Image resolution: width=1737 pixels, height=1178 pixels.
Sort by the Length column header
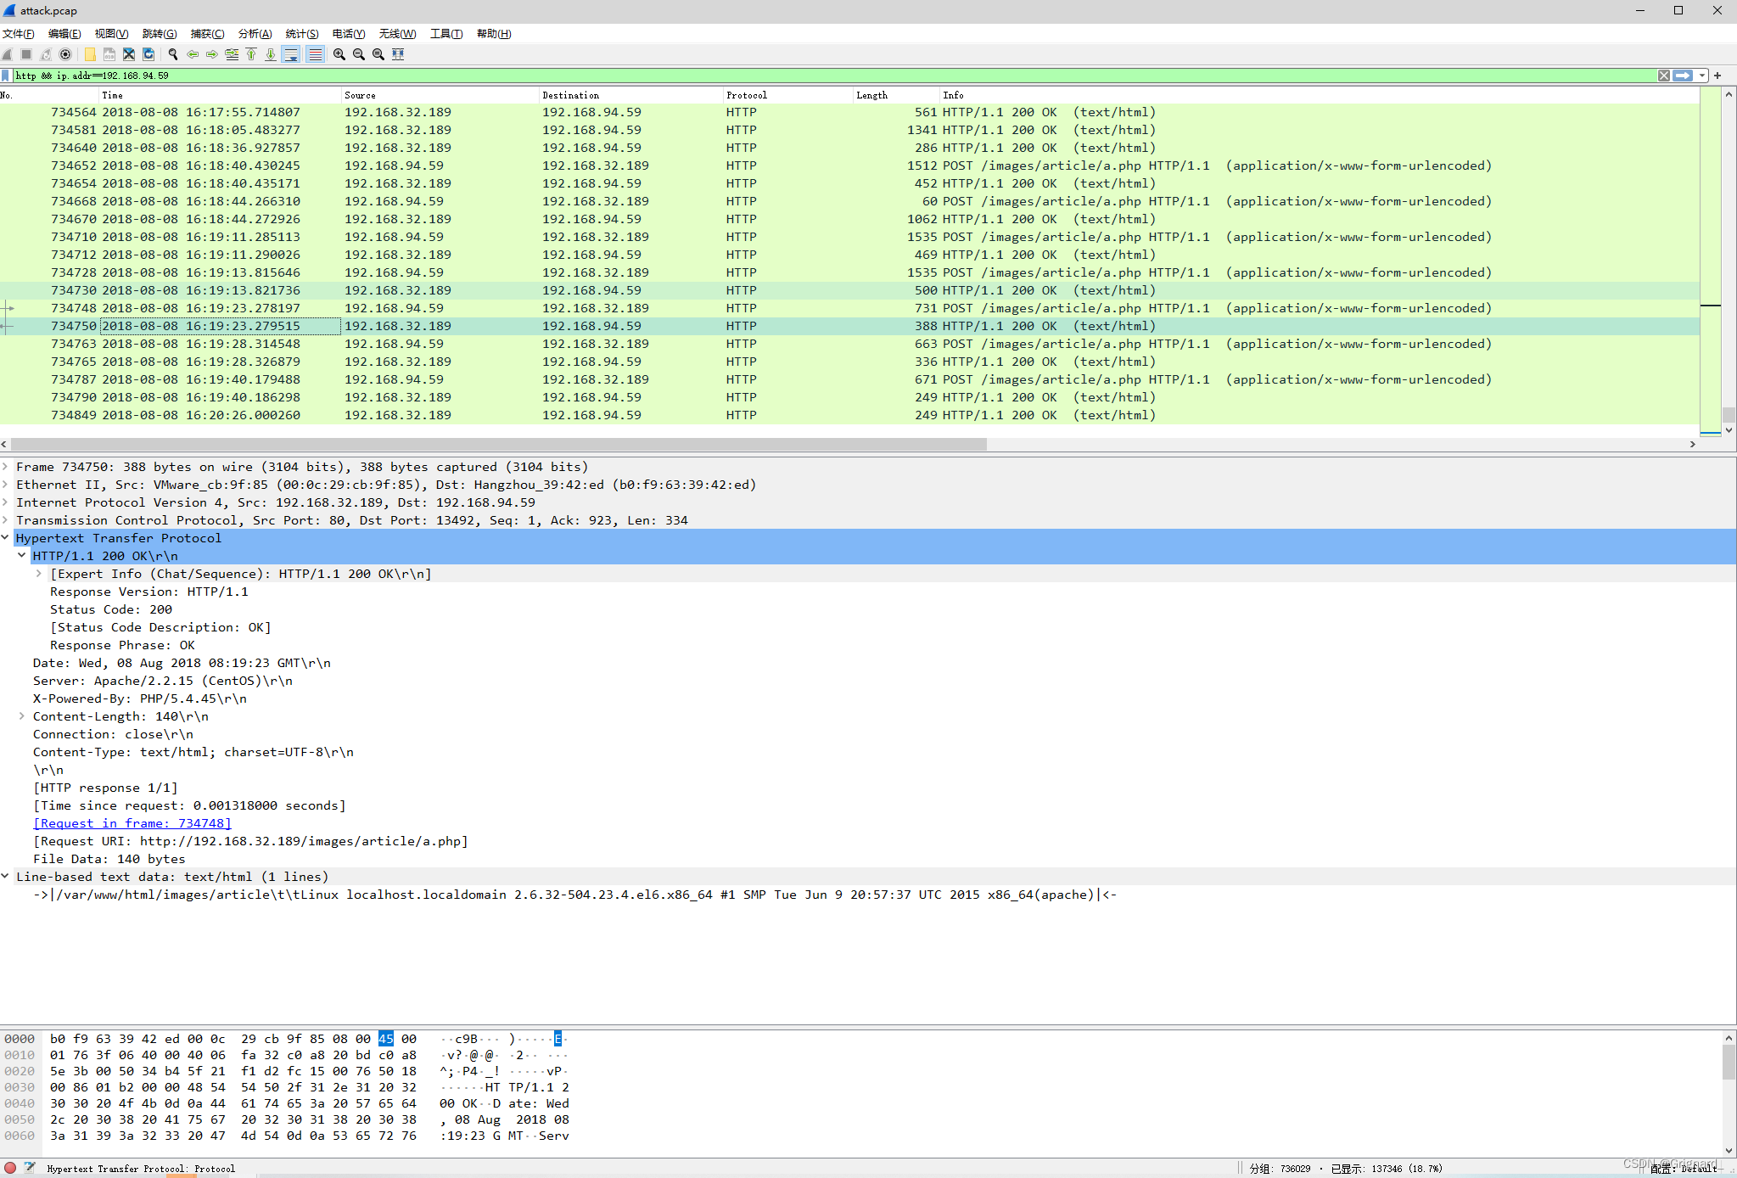(895, 95)
